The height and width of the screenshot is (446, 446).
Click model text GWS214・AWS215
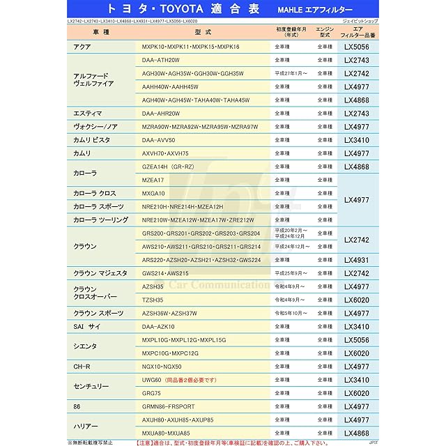point(165,273)
